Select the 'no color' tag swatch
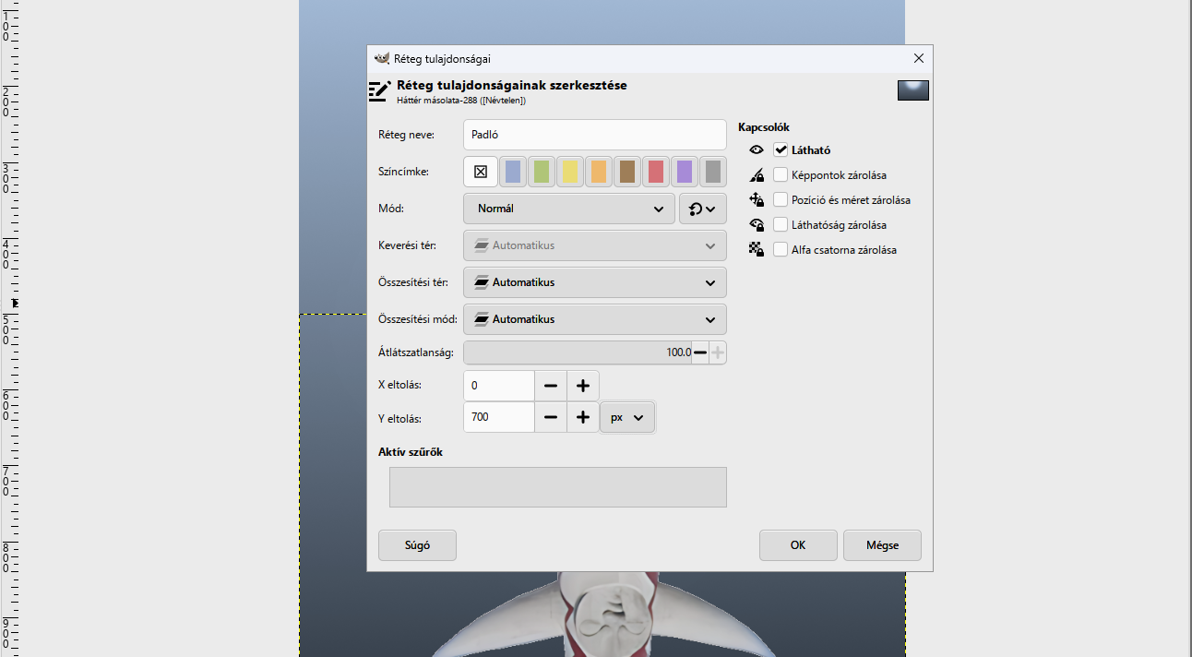The width and height of the screenshot is (1192, 657). click(481, 172)
